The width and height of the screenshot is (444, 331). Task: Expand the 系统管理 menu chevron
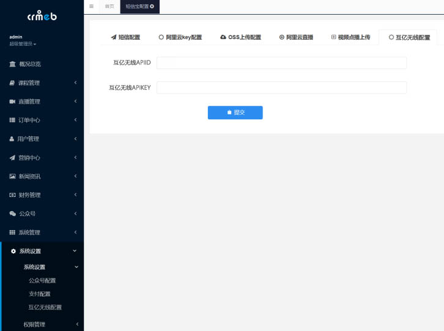(x=75, y=232)
